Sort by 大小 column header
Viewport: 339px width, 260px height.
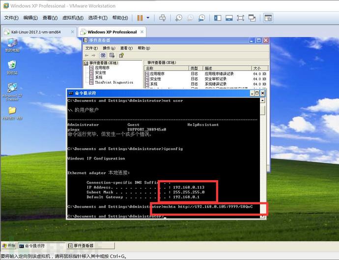(x=260, y=68)
